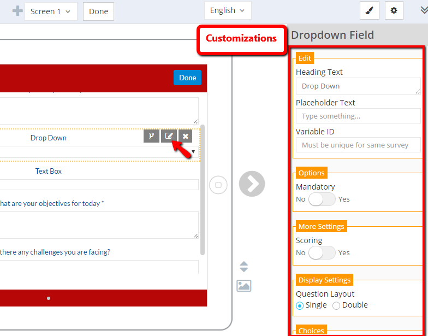Open the Screen 1 dropdown
This screenshot has width=428, height=336.
(51, 11)
